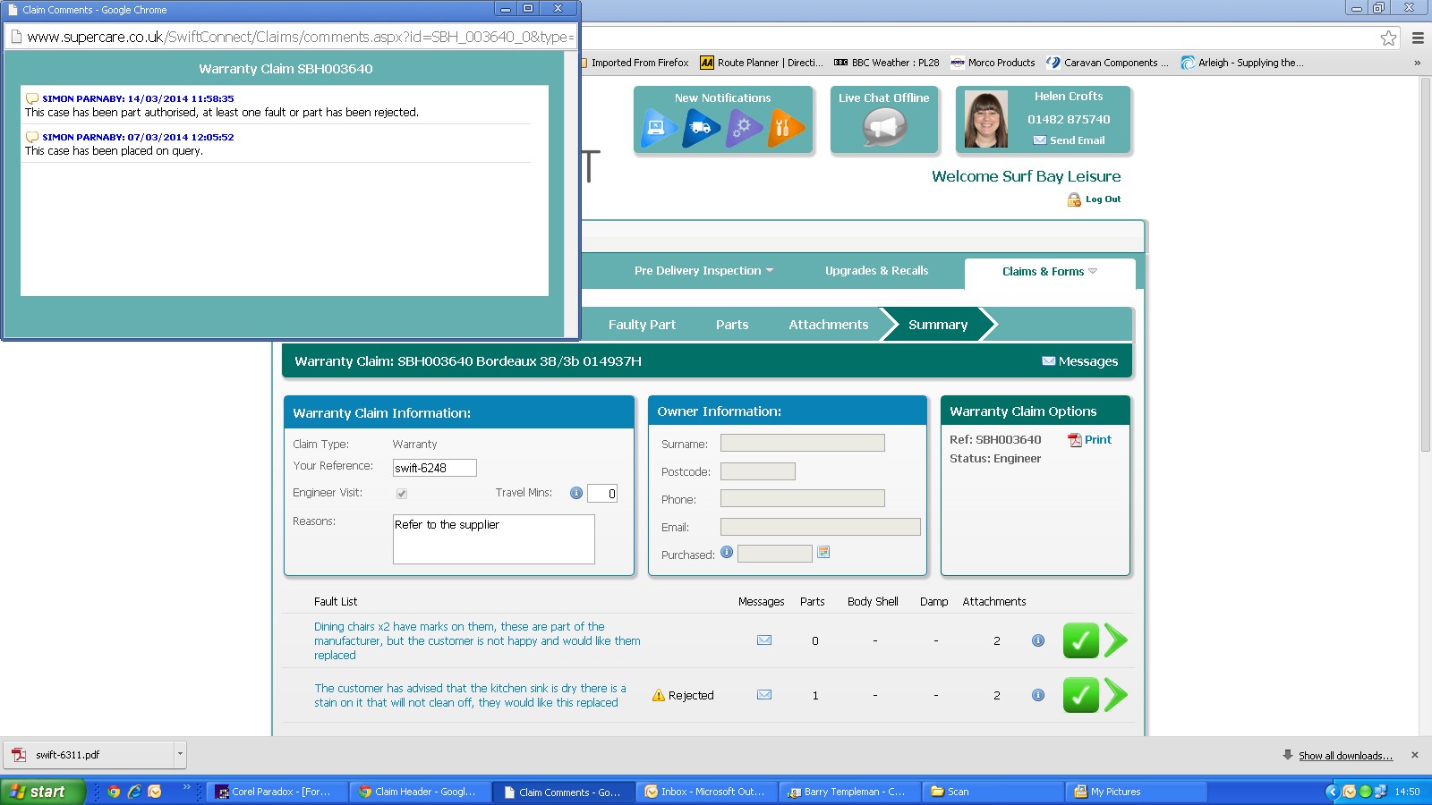
Task: Switch to the Attachments tab
Action: coord(829,325)
